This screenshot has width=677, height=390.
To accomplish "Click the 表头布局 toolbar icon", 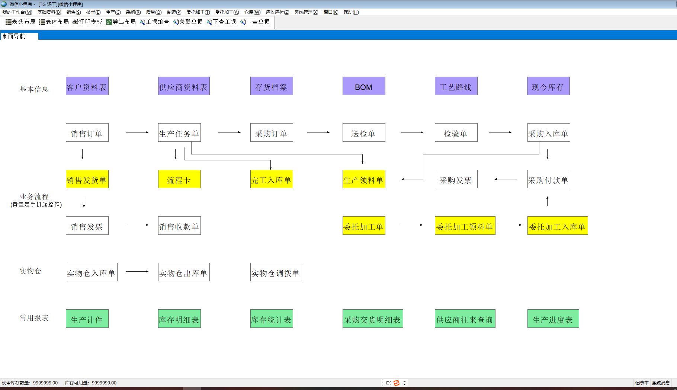I will point(8,22).
